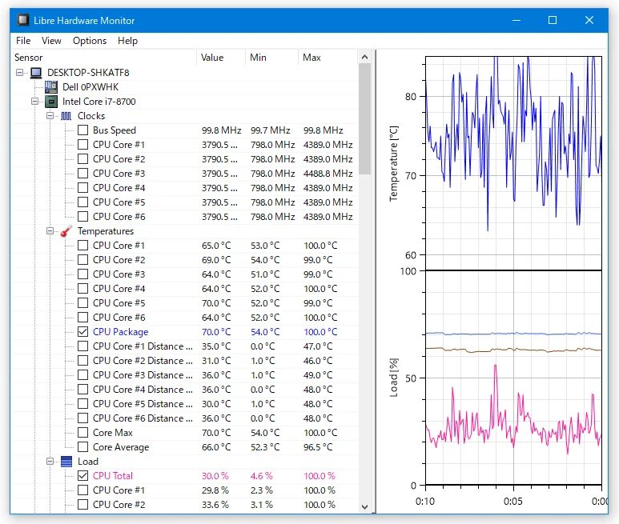This screenshot has height=524, width=619.
Task: Collapse the Temperatures group
Action: (50, 230)
